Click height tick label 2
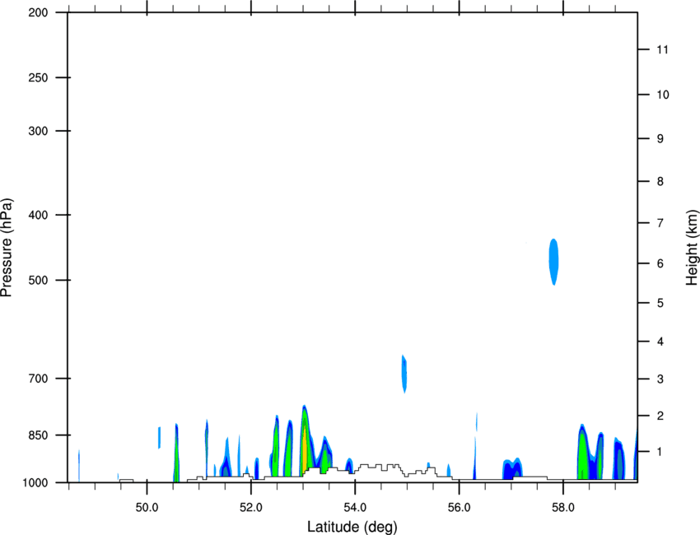This screenshot has width=700, height=535. 660,416
